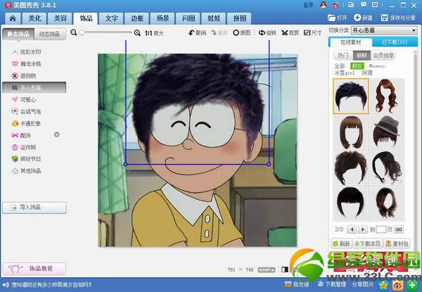Click the zoom slider track
This screenshot has width=422, height=292.
click(105, 32)
